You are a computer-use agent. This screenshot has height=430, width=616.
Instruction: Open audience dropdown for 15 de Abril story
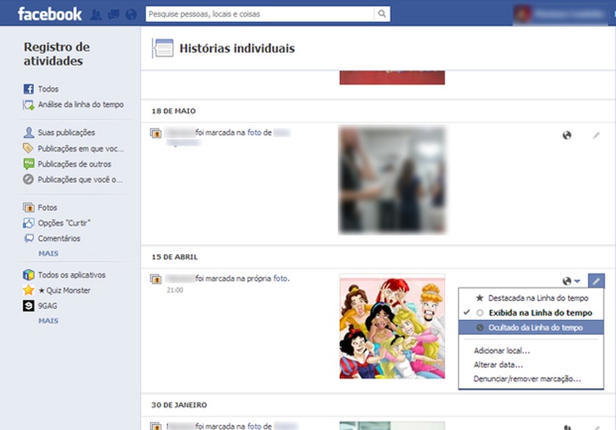click(x=571, y=281)
